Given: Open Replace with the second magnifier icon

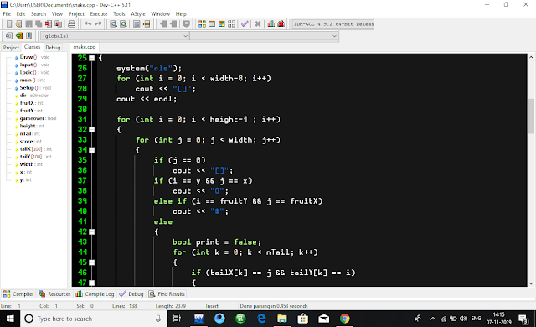Looking at the screenshot, I should pyautogui.click(x=123, y=24).
